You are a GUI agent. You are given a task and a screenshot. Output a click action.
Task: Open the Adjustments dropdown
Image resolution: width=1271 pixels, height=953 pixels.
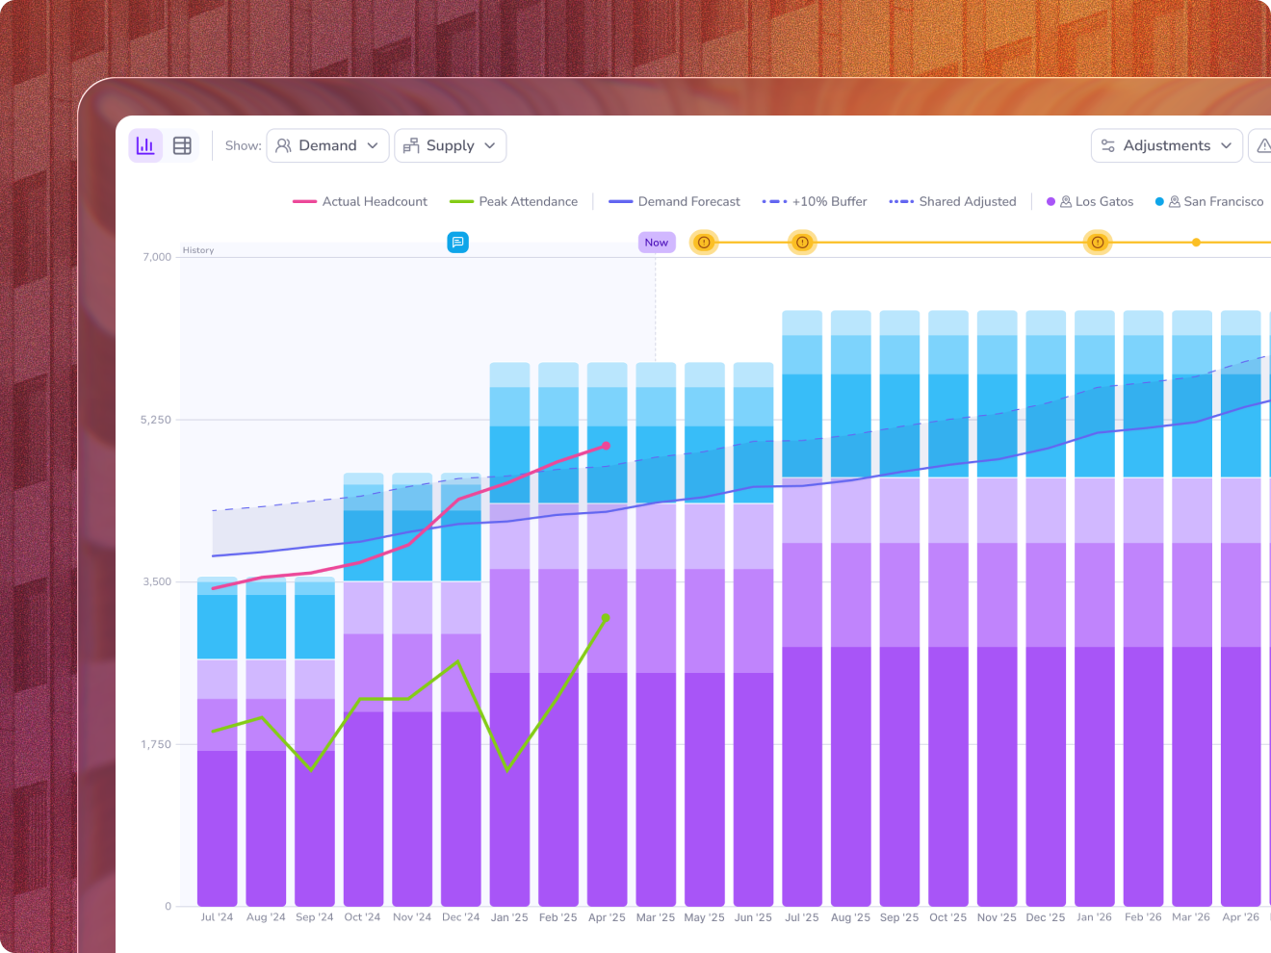(1166, 145)
